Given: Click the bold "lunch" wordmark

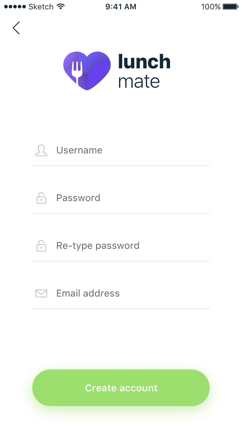Looking at the screenshot, I should coord(144,61).
